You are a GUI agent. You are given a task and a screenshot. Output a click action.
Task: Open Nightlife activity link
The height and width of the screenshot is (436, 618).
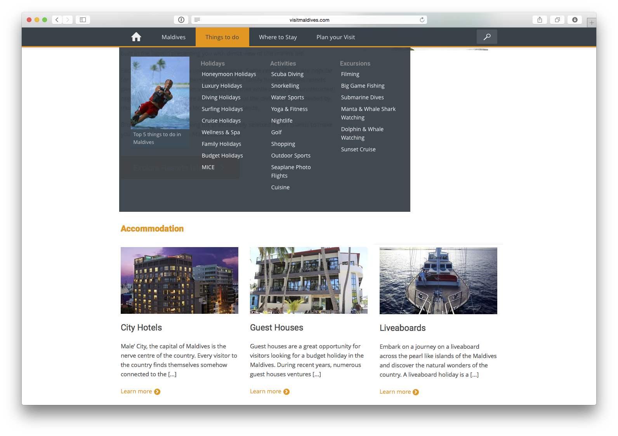282,121
